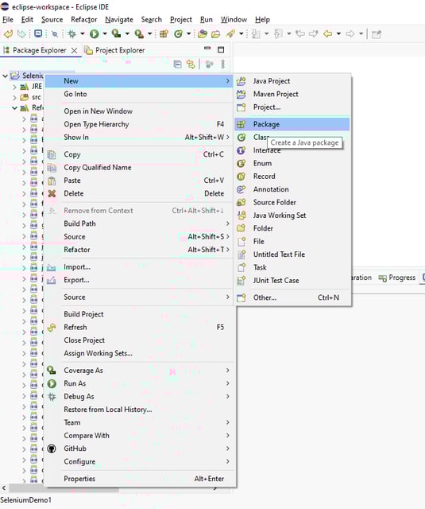Viewport: 425px width, 509px height.
Task: Open the Build Path submenu
Action: (x=139, y=223)
